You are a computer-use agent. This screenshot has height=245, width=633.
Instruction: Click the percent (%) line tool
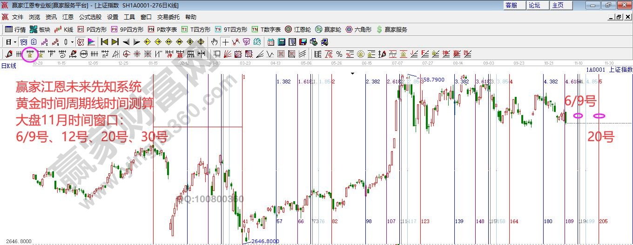pos(339,54)
